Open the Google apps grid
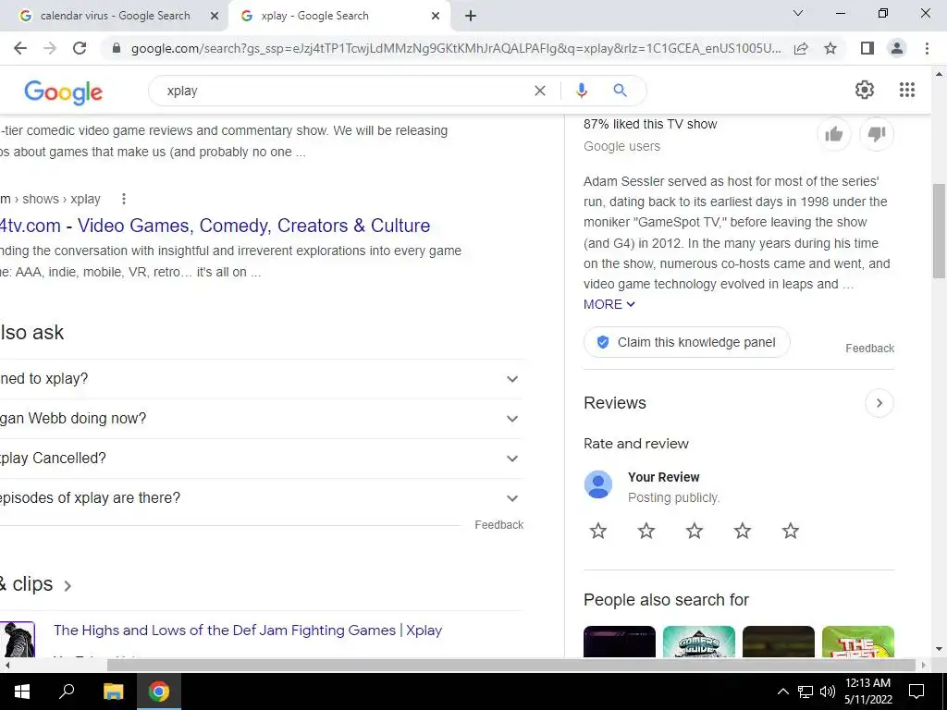Viewport: 947px width, 710px height. click(x=907, y=90)
